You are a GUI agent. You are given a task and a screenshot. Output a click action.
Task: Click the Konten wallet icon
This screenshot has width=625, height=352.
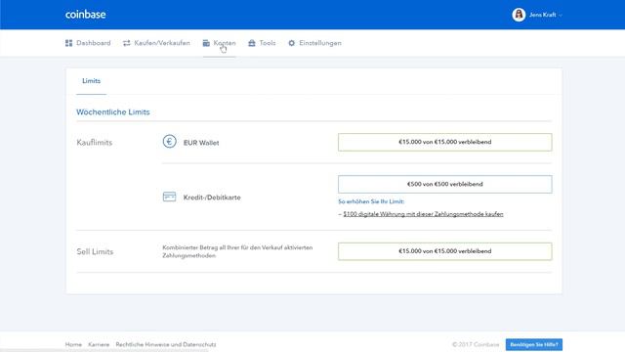coord(206,43)
